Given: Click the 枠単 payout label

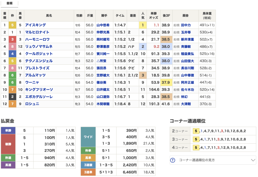Looking at the screenshot, I should tap(88, 150).
